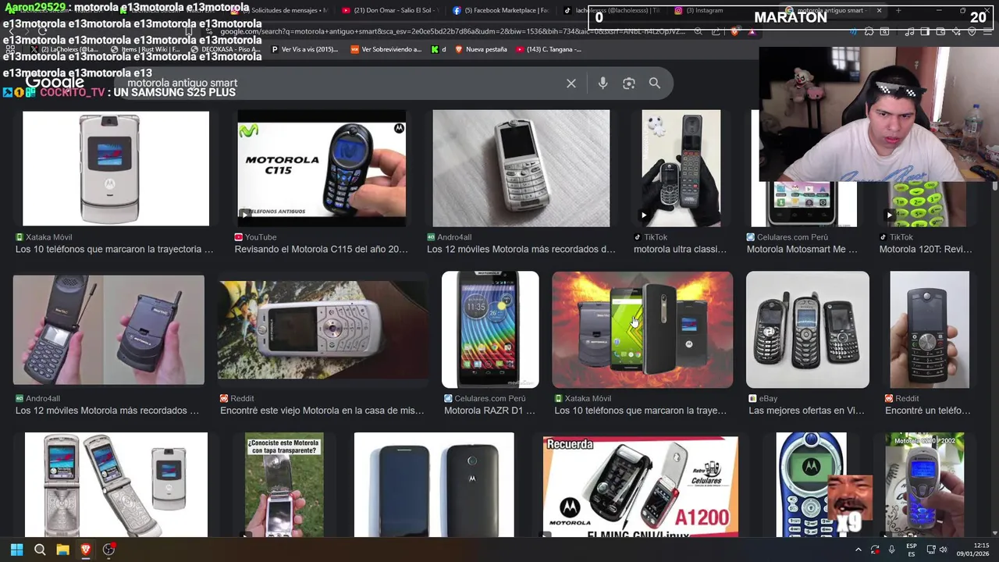Open the 'Recuerda' Motorola A1200 image
999x562 pixels.
pos(641,486)
